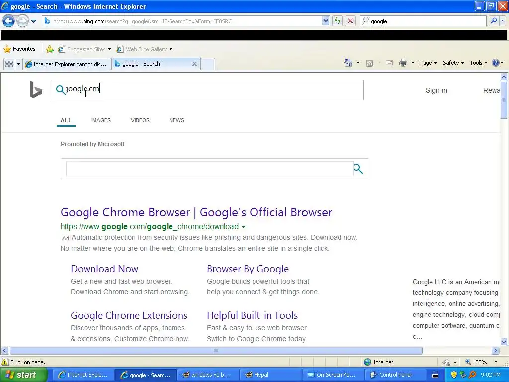Select the VIDEOS results tab
Viewport: 509px width, 382px height.
pyautogui.click(x=140, y=120)
